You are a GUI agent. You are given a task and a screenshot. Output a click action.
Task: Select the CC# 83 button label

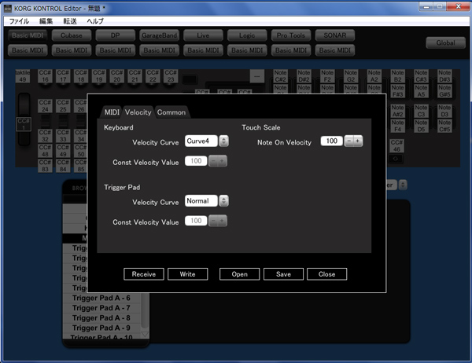point(45,166)
